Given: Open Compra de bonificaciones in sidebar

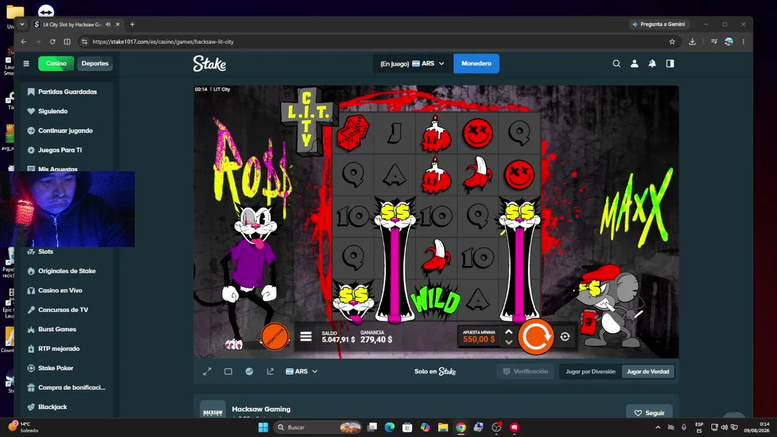Looking at the screenshot, I should pyautogui.click(x=67, y=387).
